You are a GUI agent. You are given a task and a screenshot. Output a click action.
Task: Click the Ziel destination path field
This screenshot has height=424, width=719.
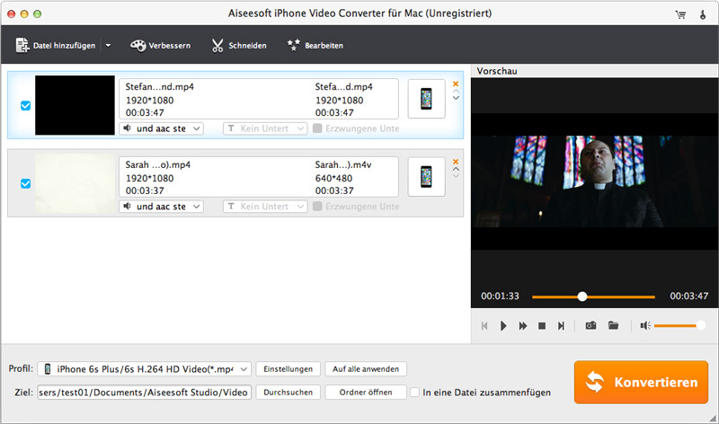pos(145,393)
